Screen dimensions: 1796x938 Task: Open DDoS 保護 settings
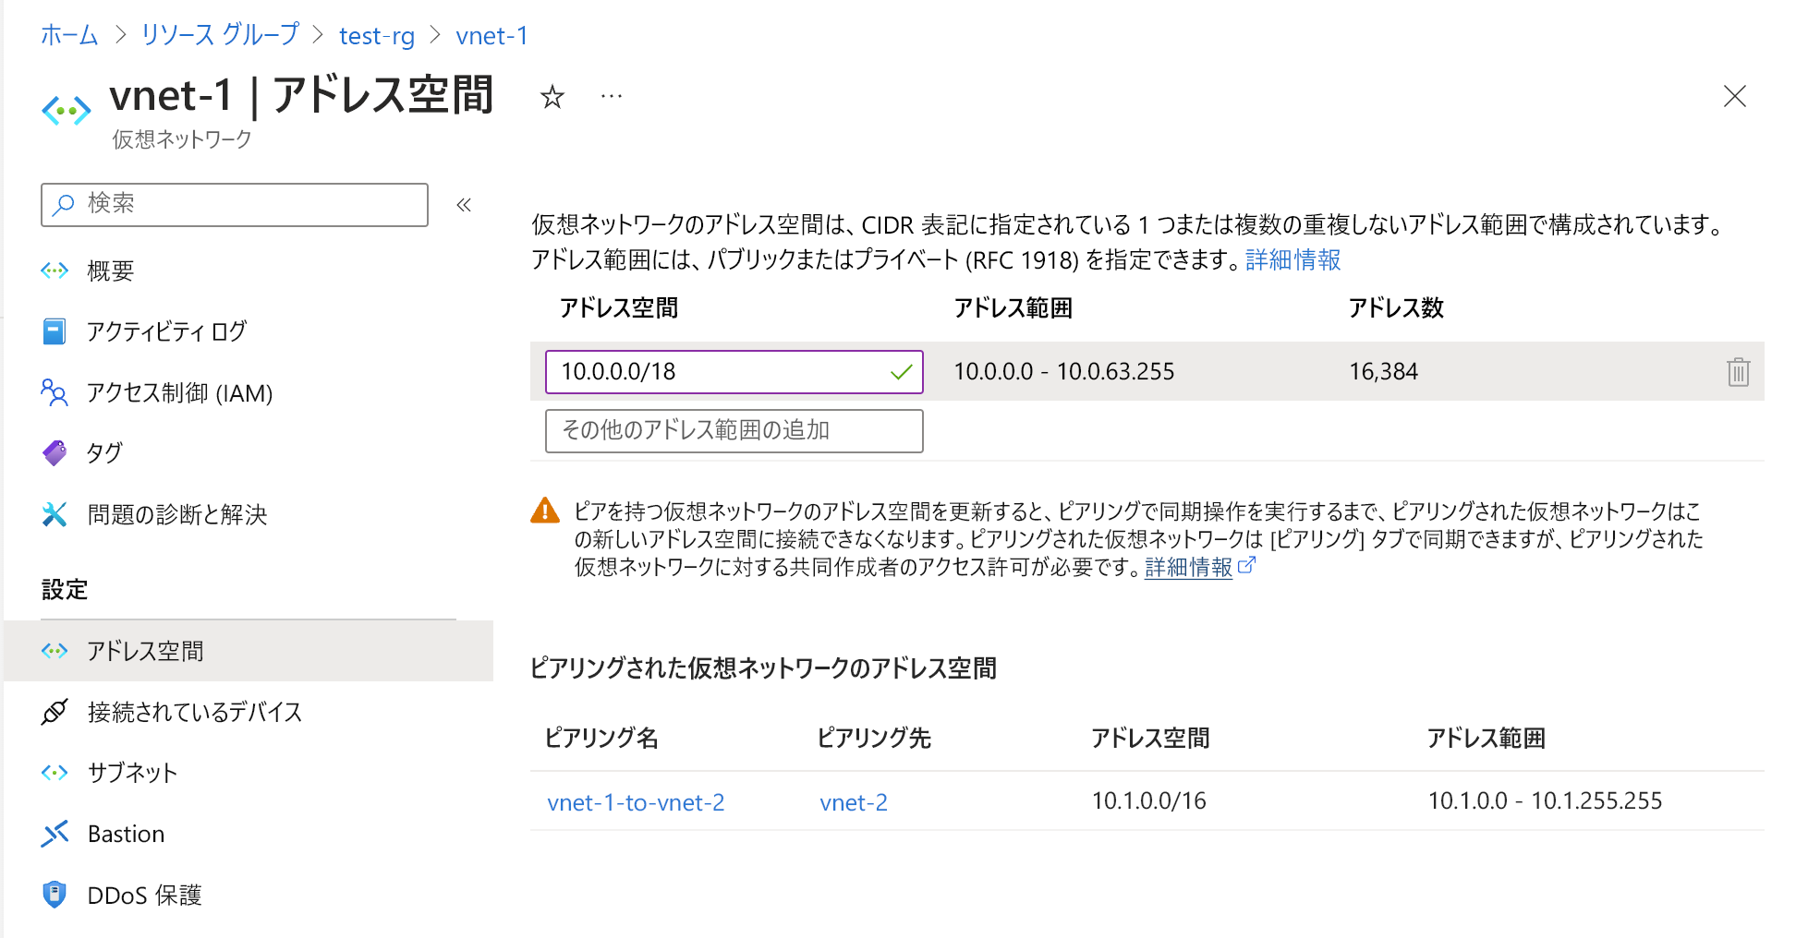pos(144,895)
